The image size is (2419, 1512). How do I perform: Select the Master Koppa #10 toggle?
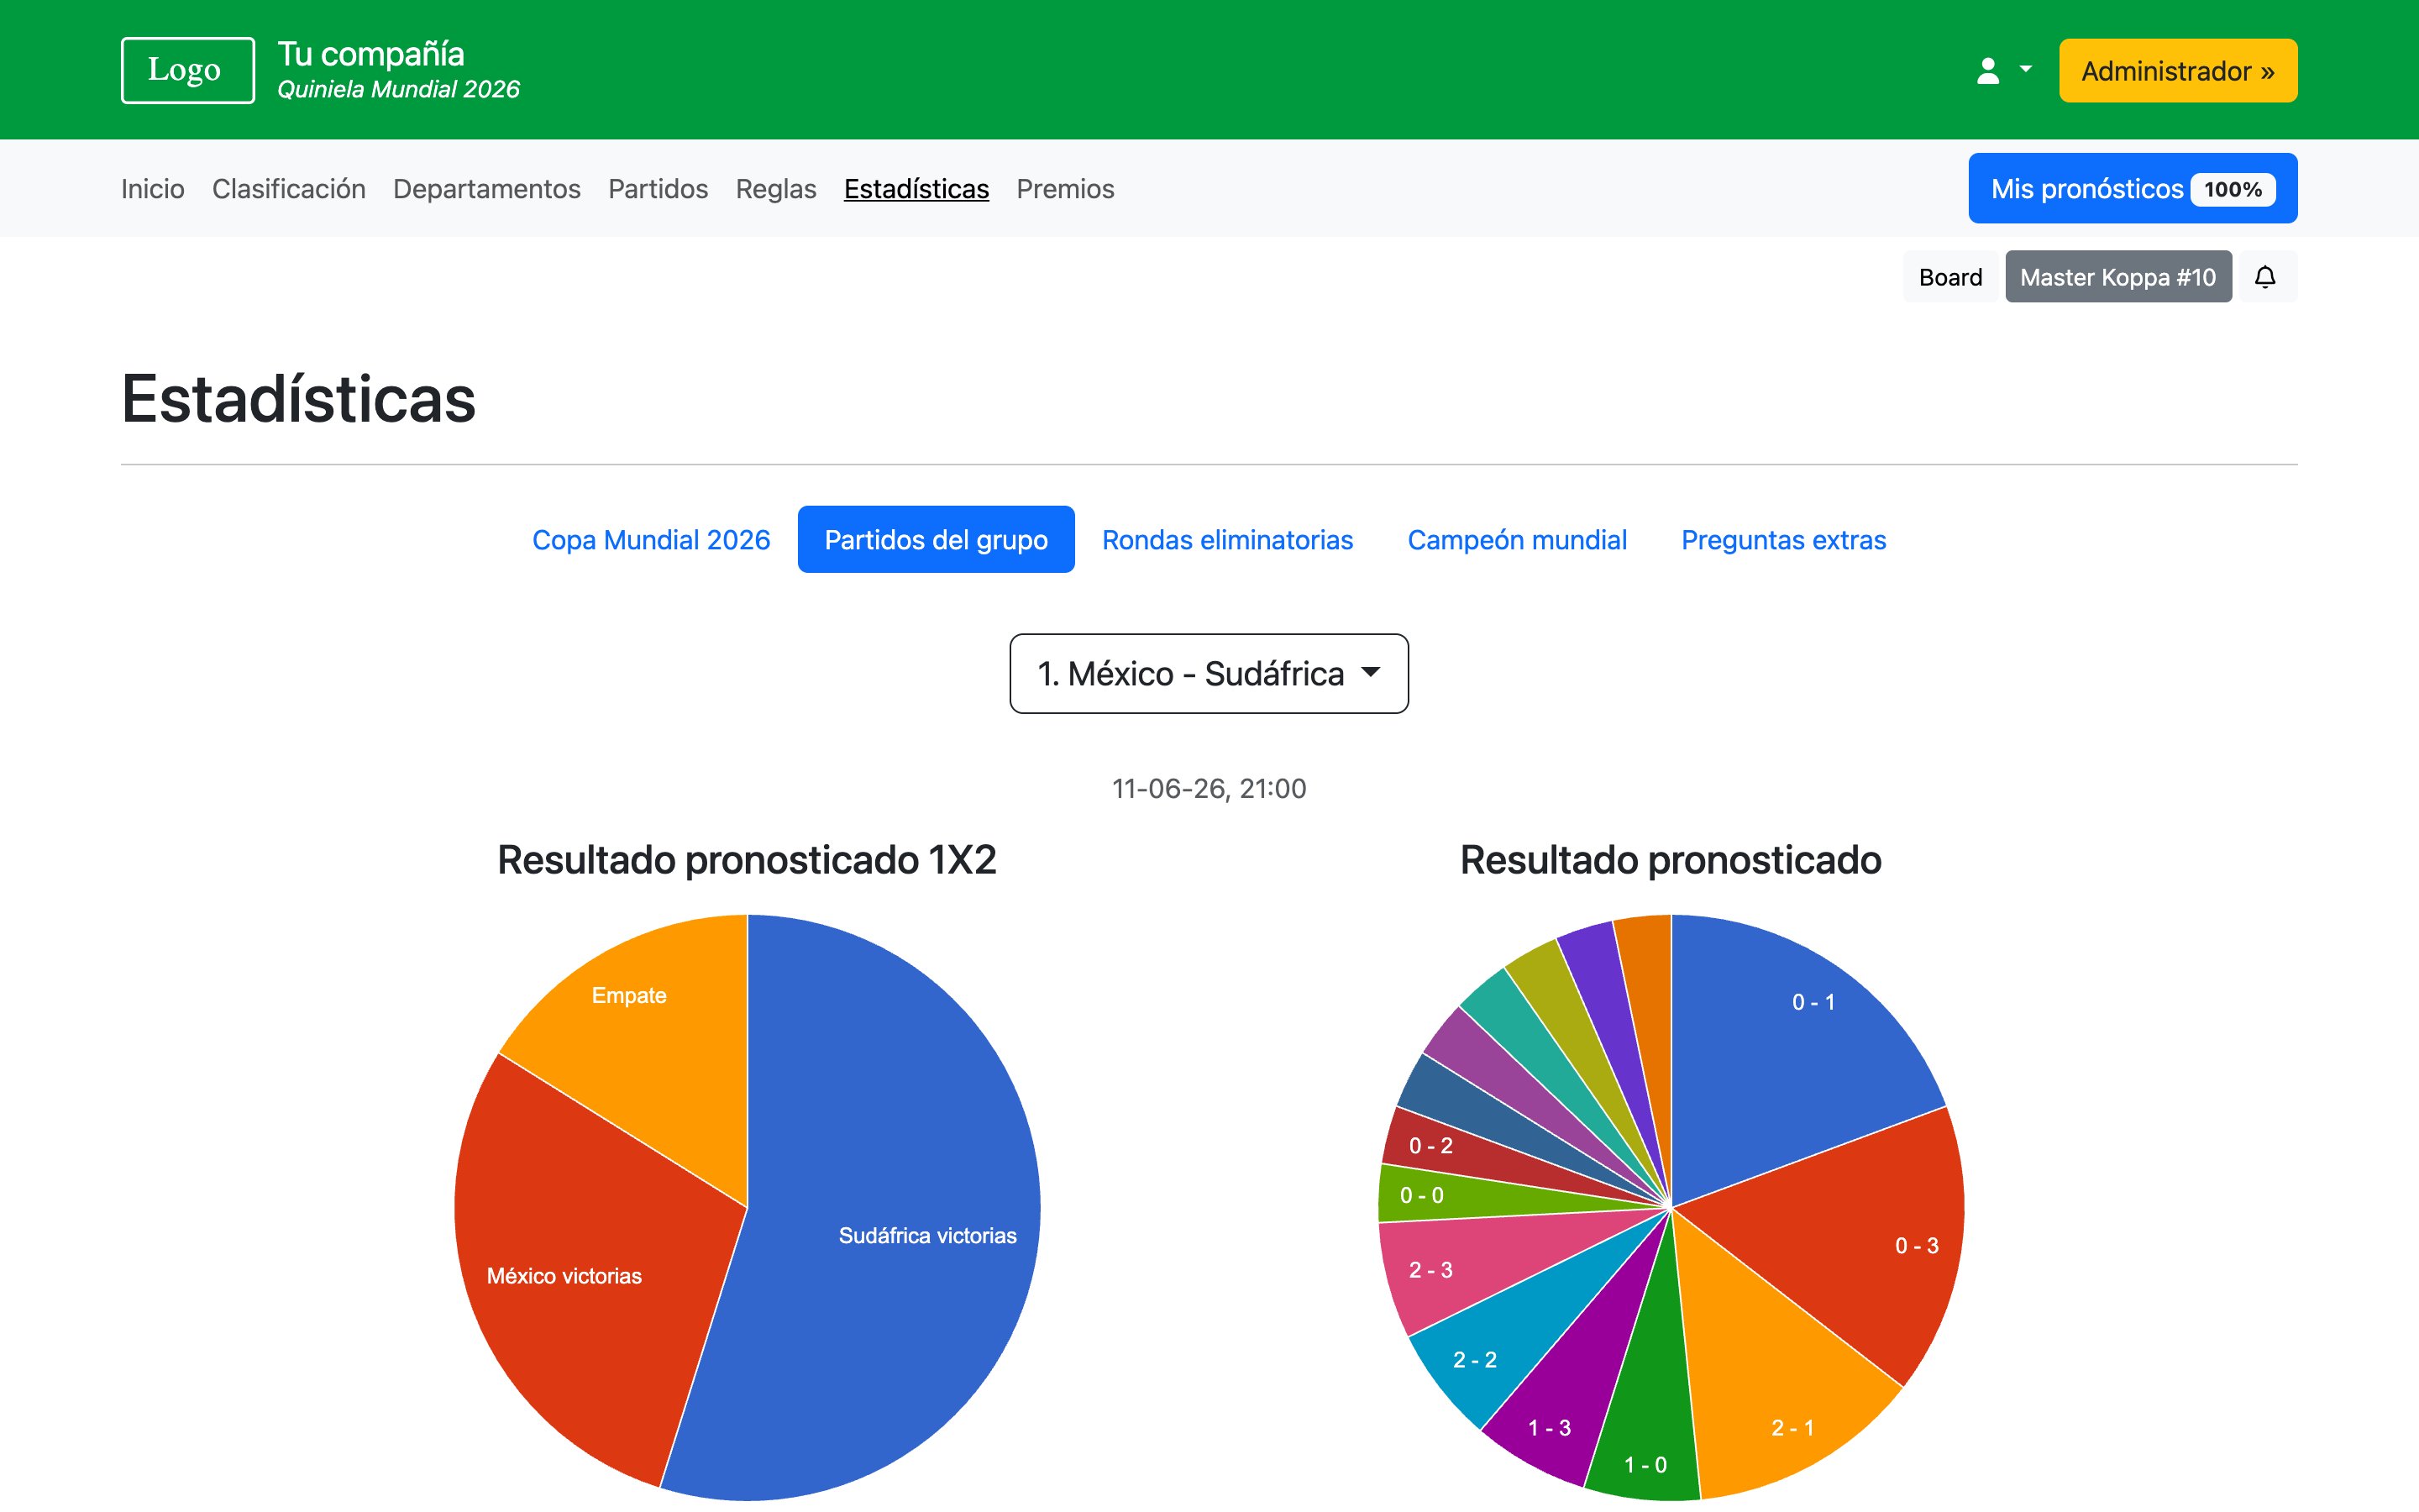pyautogui.click(x=2117, y=277)
